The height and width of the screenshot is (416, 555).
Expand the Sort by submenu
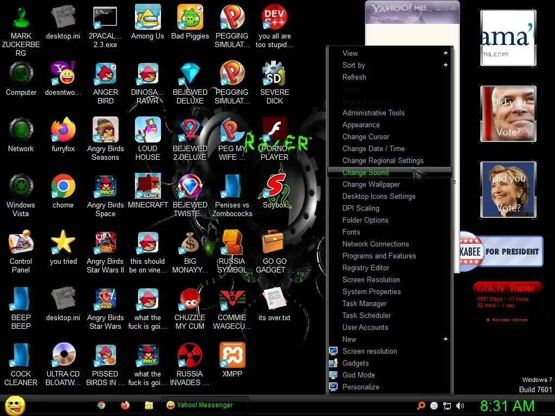point(390,65)
